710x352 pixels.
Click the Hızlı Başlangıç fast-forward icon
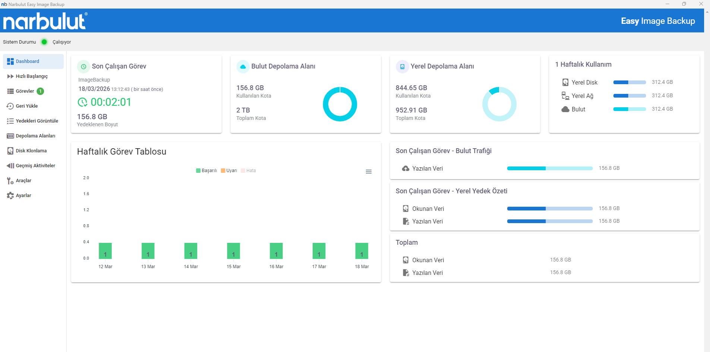point(10,76)
